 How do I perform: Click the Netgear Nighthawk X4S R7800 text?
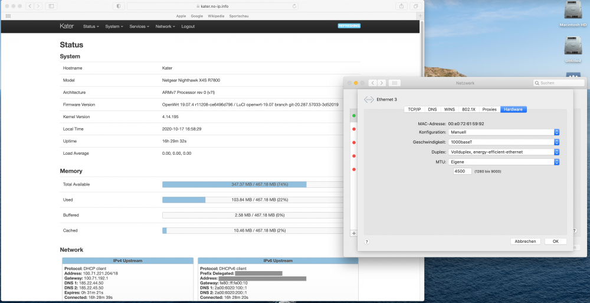click(191, 80)
